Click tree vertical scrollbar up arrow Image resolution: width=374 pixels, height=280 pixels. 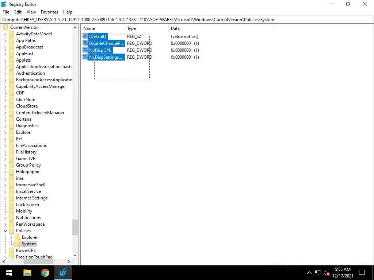pyautogui.click(x=75, y=27)
